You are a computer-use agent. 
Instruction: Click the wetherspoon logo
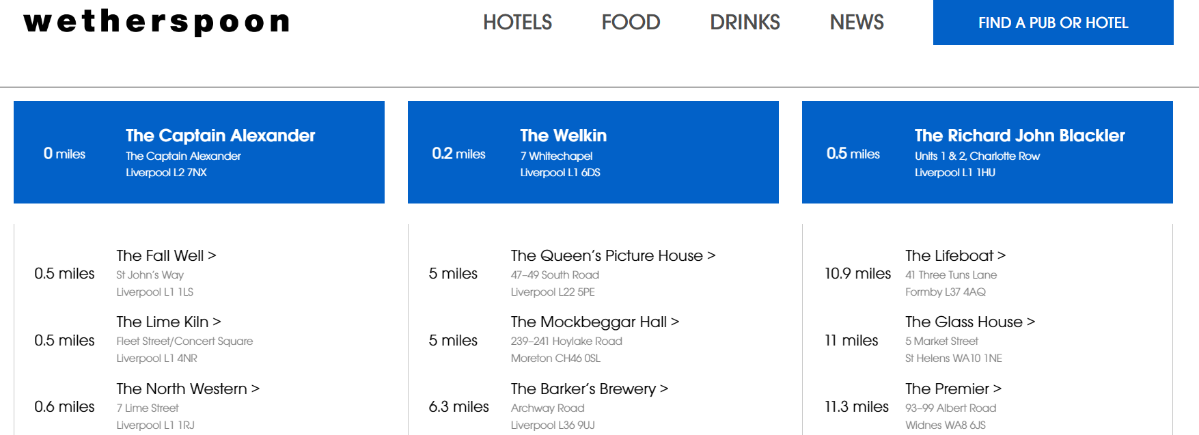pos(156,22)
